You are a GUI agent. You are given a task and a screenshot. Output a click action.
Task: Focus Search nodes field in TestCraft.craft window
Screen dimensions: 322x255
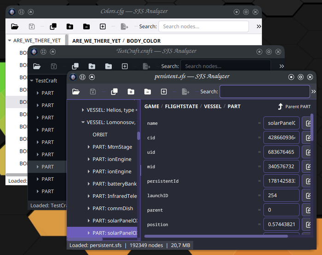[x=225, y=66]
